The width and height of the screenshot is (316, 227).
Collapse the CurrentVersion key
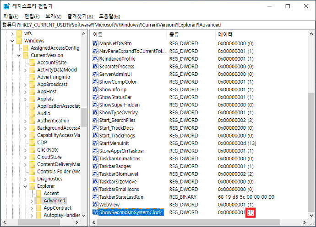[x=19, y=55]
